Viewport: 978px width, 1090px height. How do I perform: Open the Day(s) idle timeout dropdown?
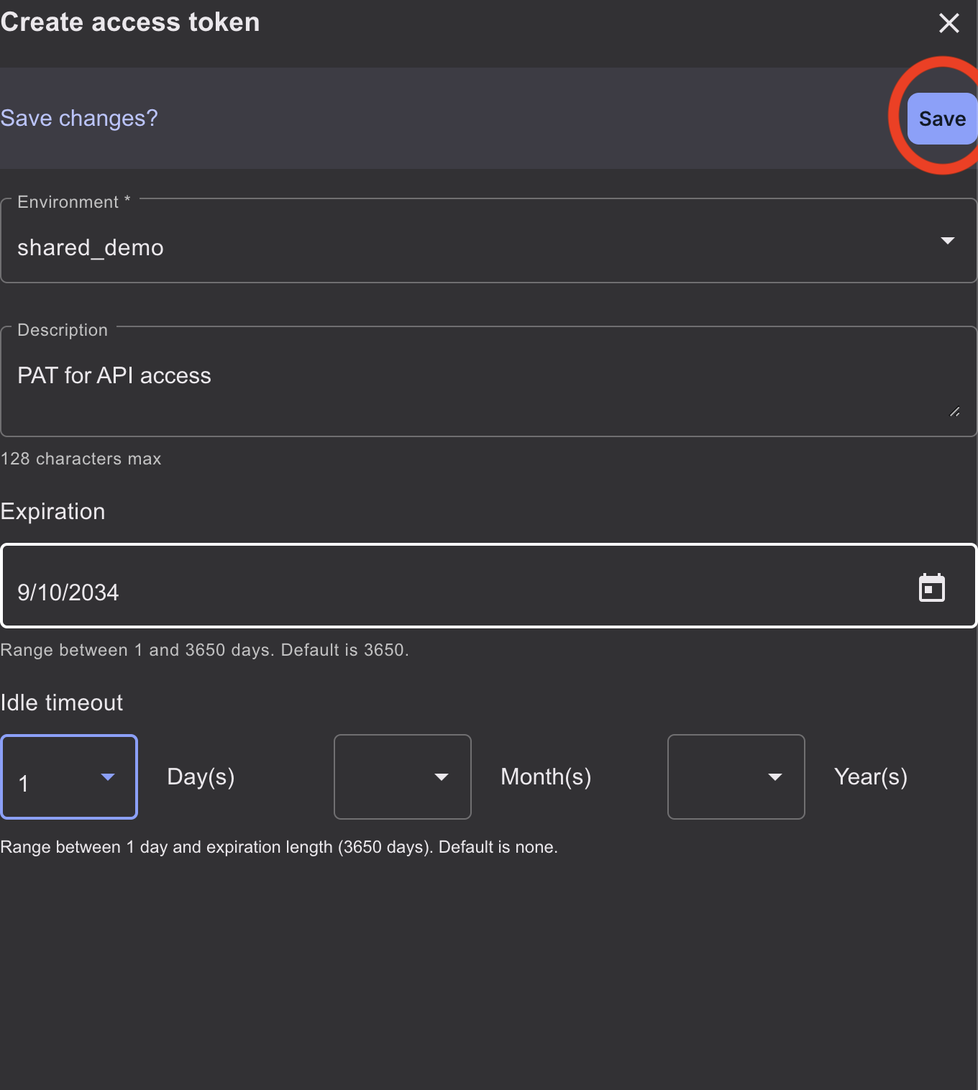tap(69, 777)
